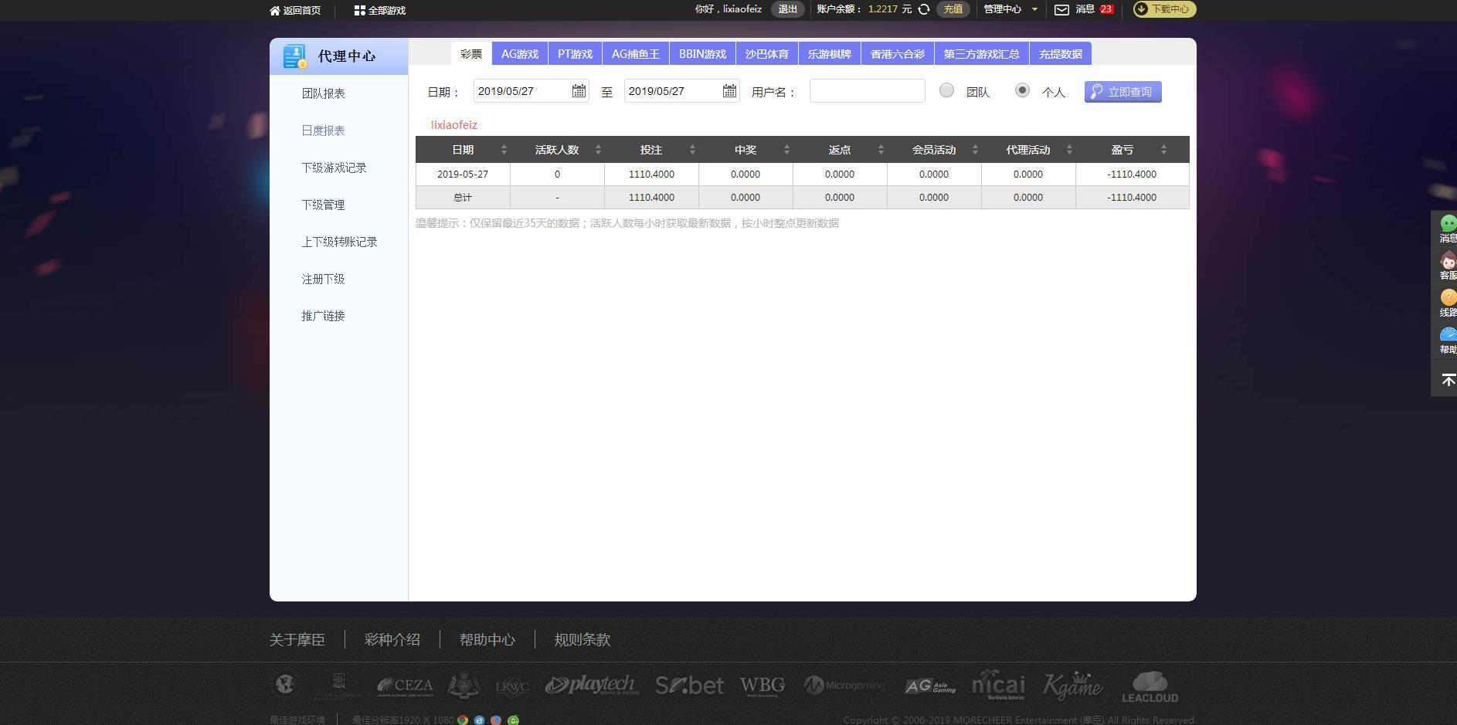Open the 帮助 help icon on right sidebar
The width and height of the screenshot is (1457, 725).
click(1447, 334)
